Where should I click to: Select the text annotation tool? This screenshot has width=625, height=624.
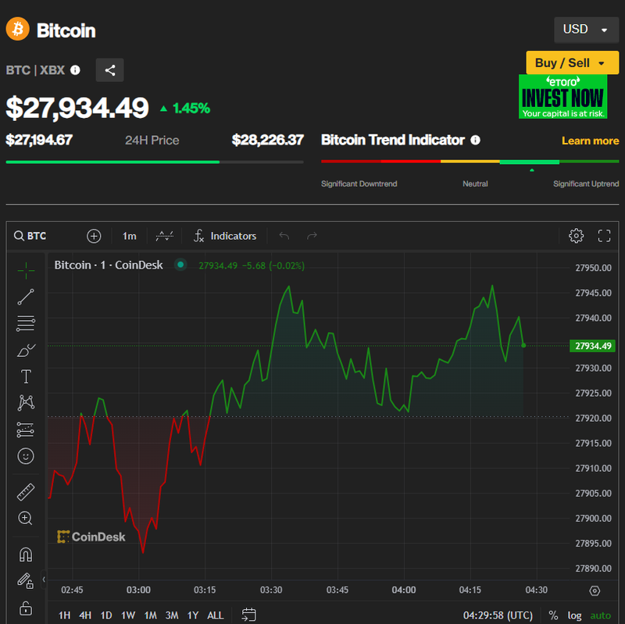click(x=26, y=376)
